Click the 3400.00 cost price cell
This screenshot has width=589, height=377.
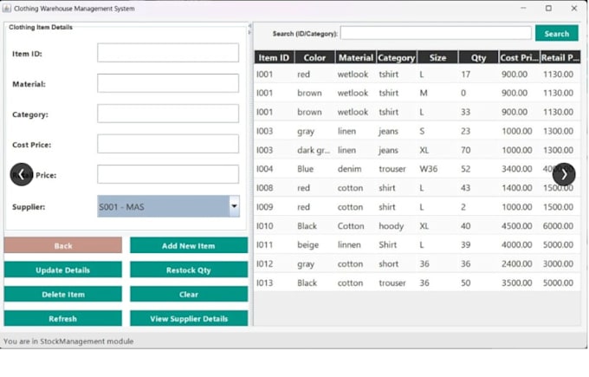coord(520,169)
